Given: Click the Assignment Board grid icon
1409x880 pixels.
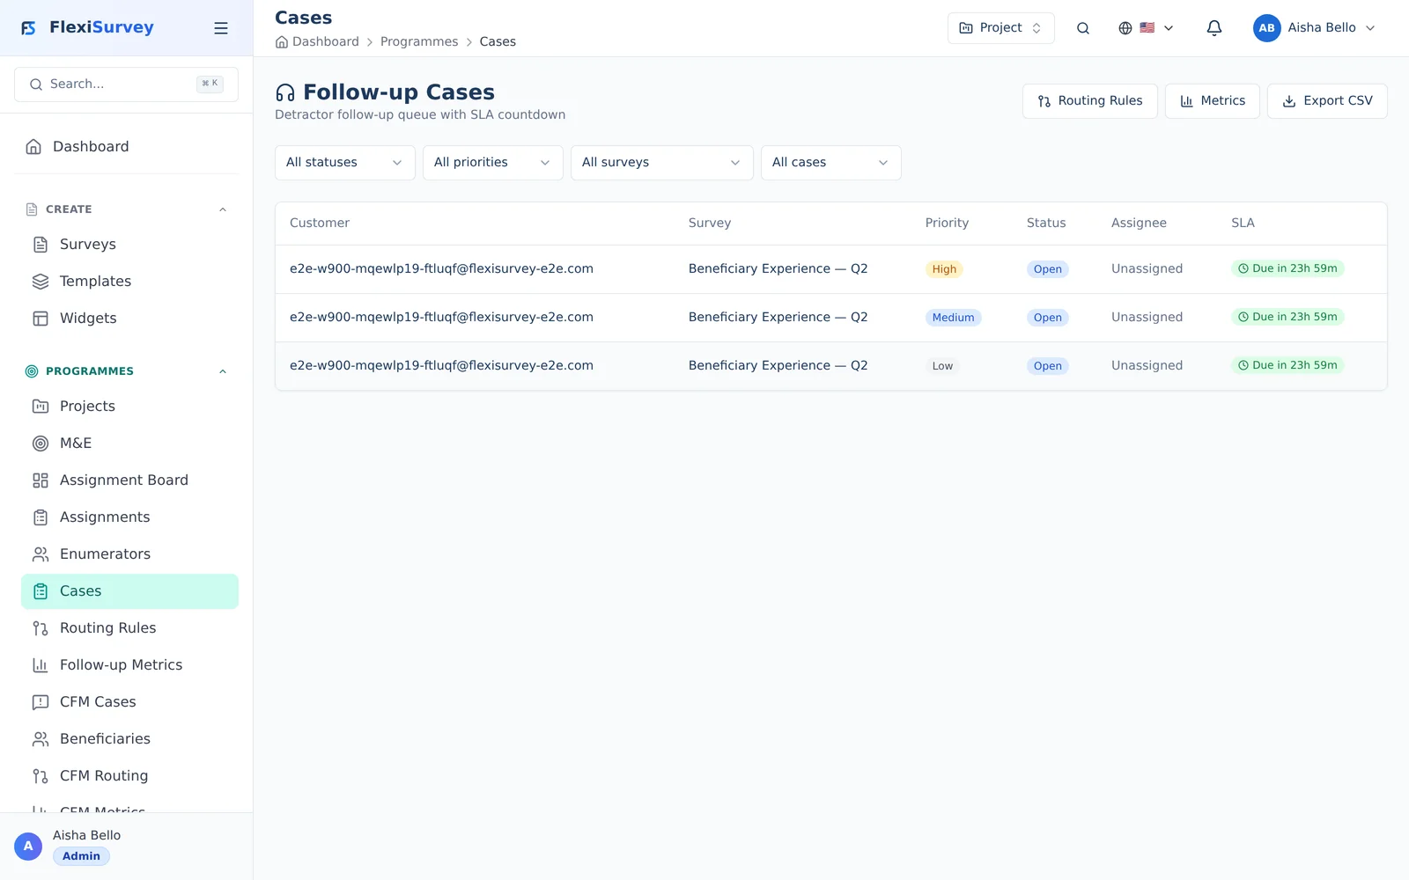Looking at the screenshot, I should (x=41, y=480).
